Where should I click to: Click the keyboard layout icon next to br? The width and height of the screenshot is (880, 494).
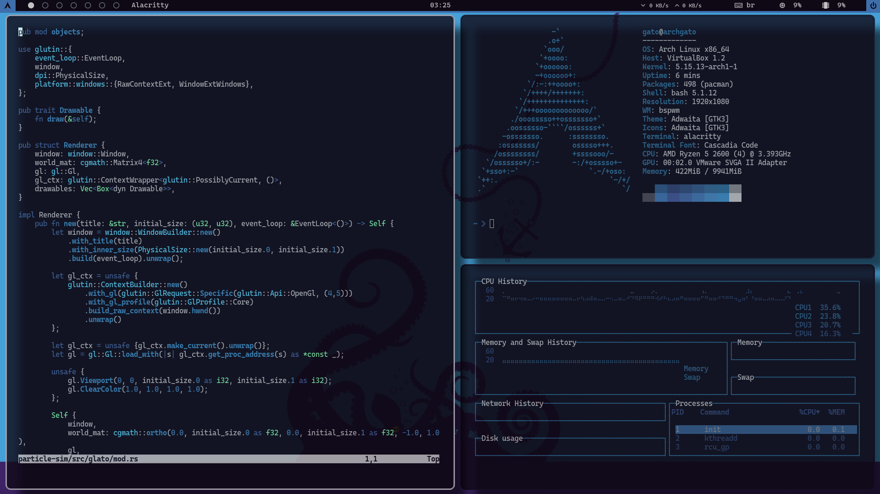738,6
